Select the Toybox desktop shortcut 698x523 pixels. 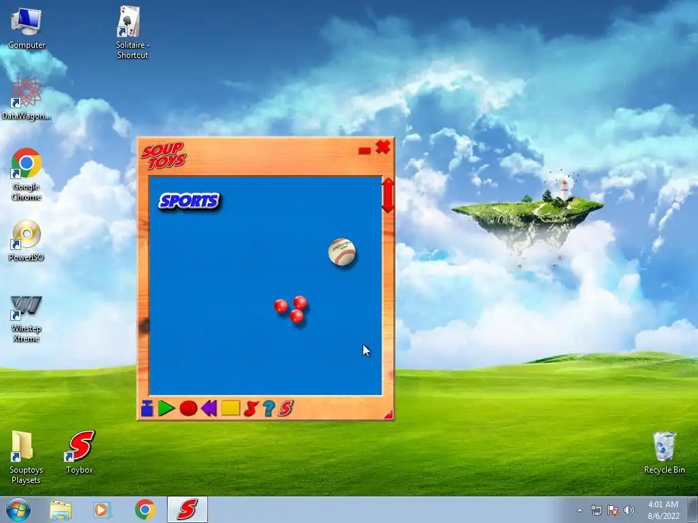80,452
